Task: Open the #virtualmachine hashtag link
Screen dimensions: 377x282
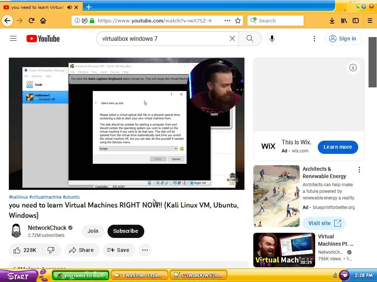Action: click(x=45, y=197)
